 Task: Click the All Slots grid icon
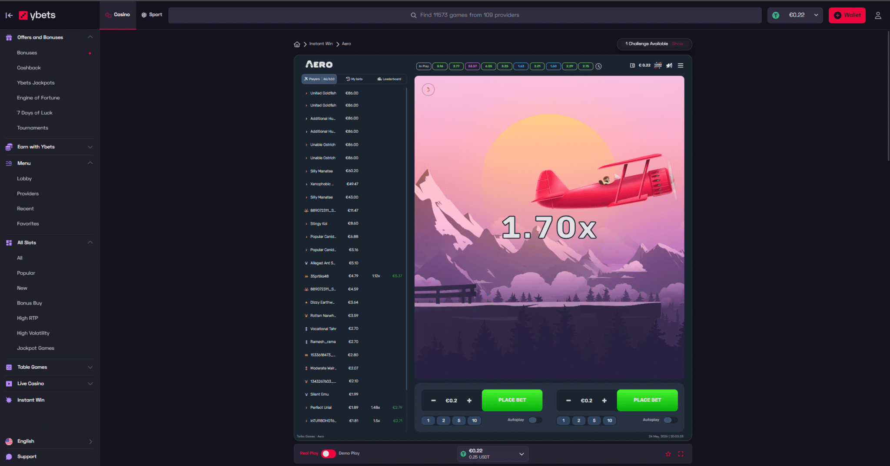point(9,243)
